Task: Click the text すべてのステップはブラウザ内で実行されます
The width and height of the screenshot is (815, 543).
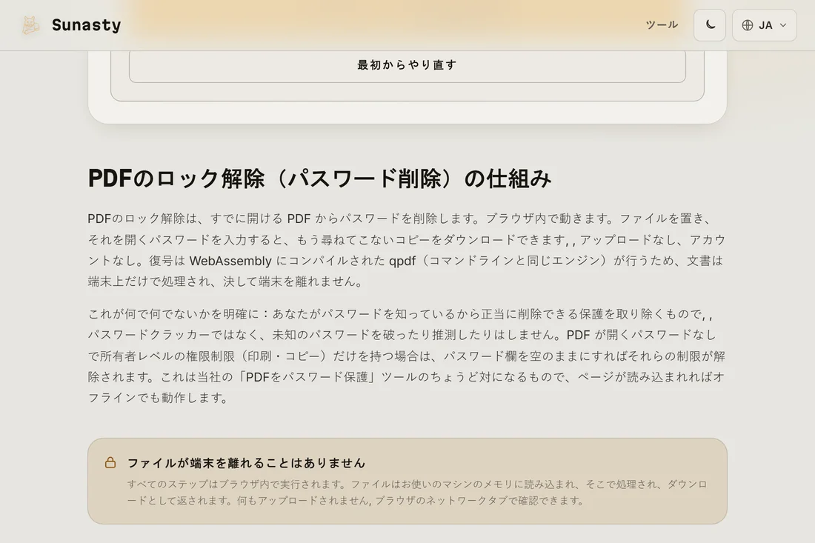Action: click(x=236, y=484)
